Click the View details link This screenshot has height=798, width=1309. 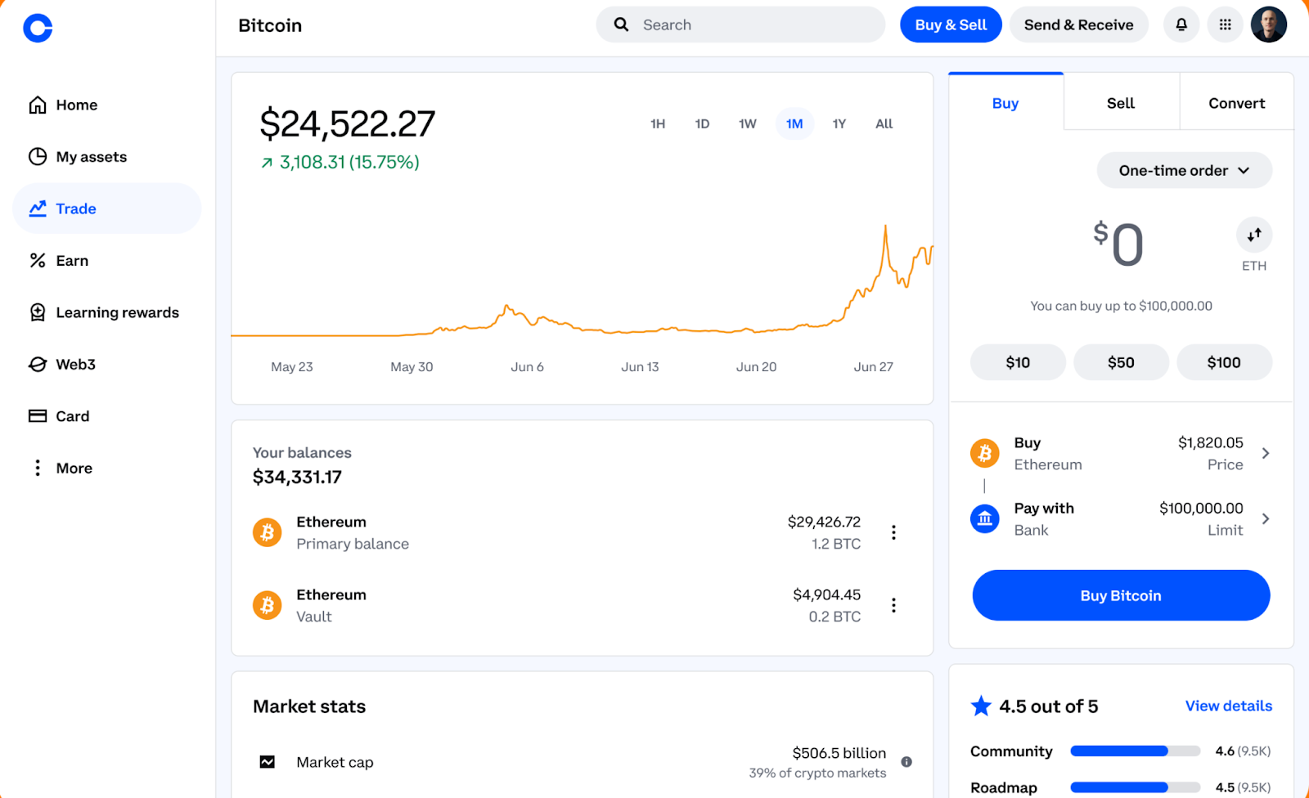click(x=1229, y=706)
